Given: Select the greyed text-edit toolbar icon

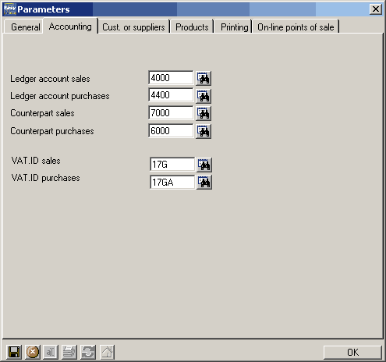Looking at the screenshot, I should pyautogui.click(x=51, y=352).
